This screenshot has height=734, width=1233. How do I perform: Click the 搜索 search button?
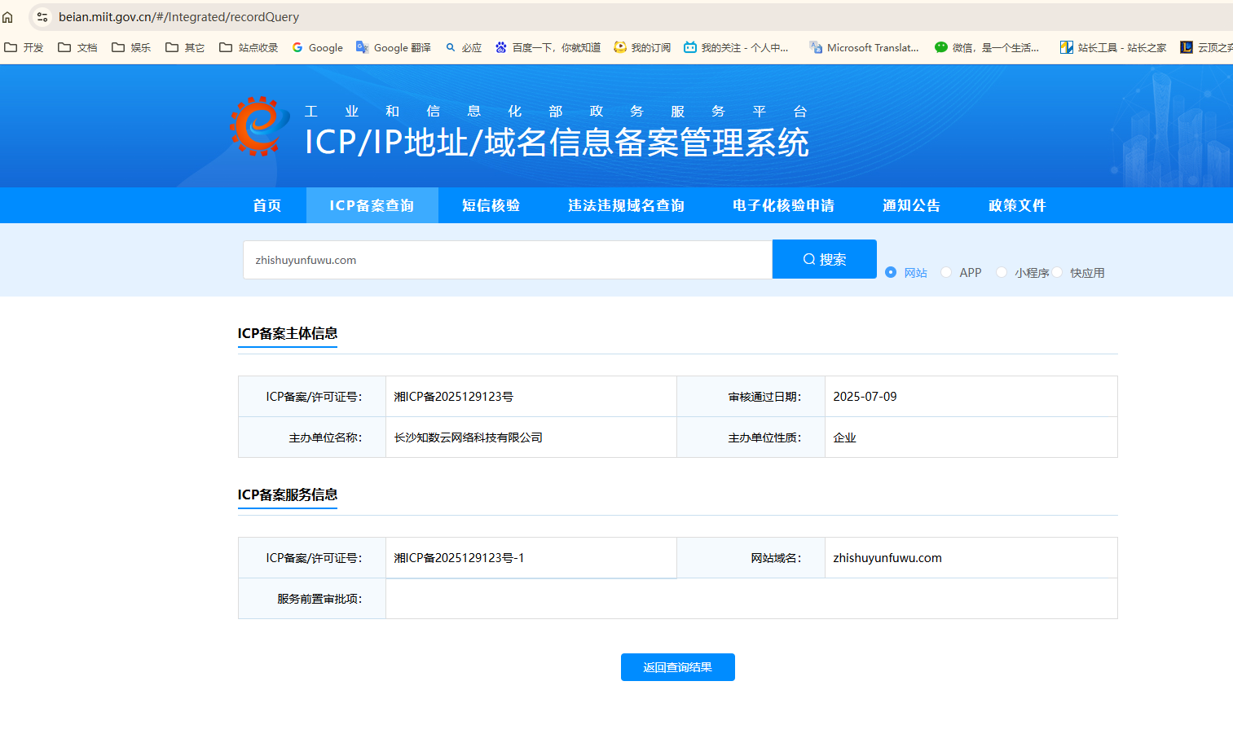tap(825, 259)
